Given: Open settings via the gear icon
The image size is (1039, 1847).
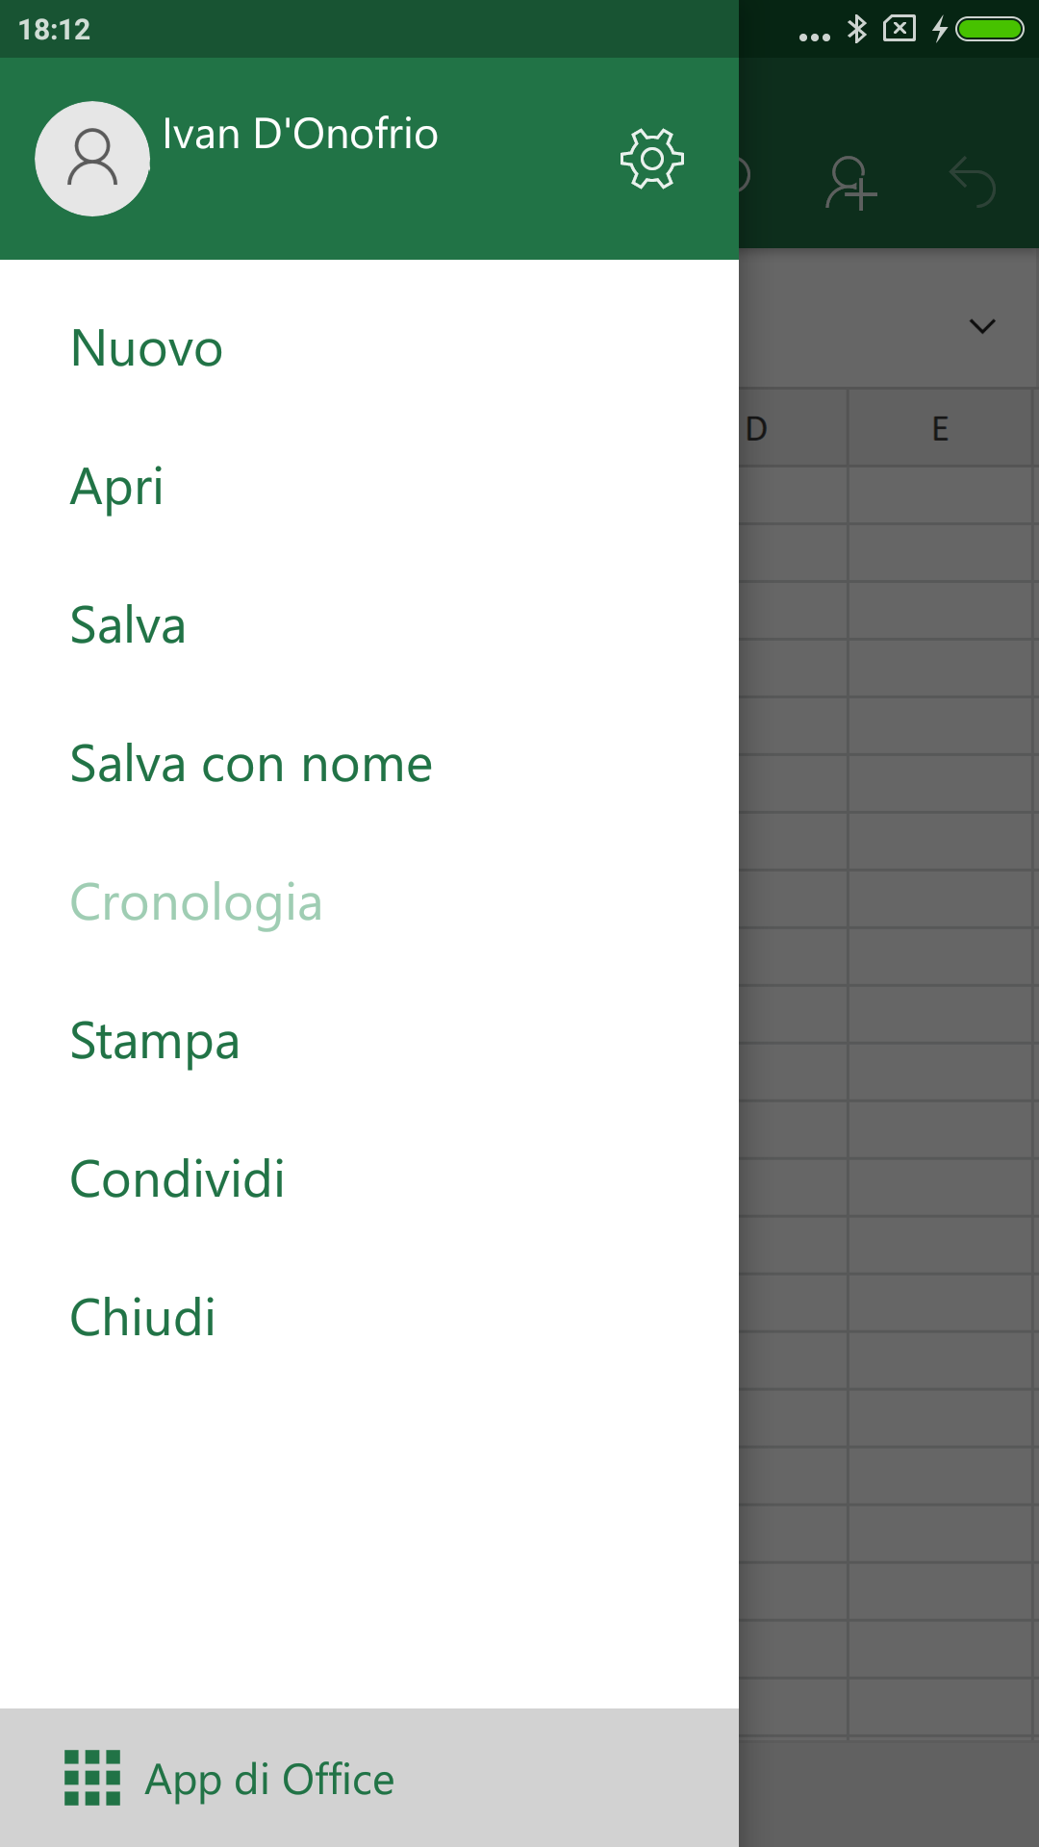Looking at the screenshot, I should 652,159.
